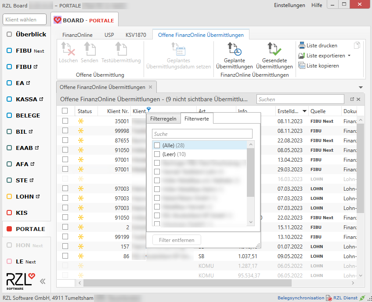Open the LOHN module in sidebar
372x302 pixels.
pos(25,196)
